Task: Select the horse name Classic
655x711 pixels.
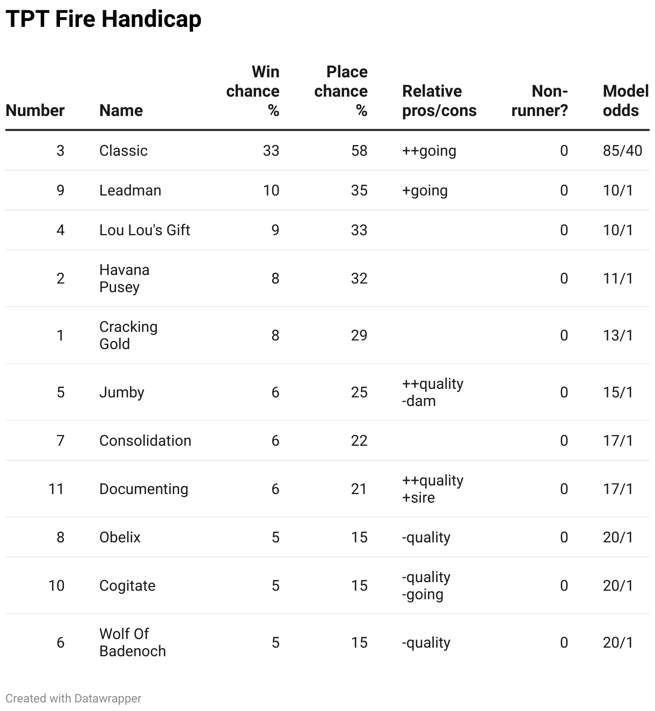Action: pos(123,150)
